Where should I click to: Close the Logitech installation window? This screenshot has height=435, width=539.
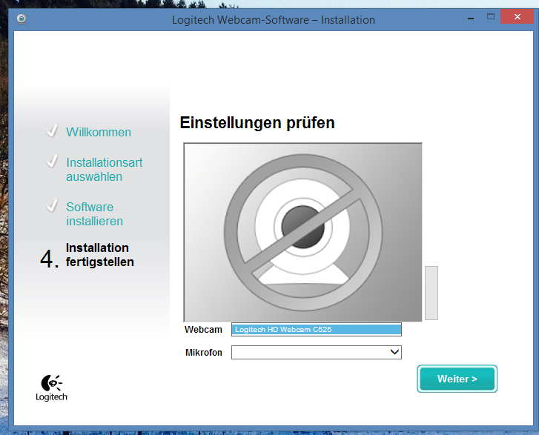pyautogui.click(x=517, y=16)
